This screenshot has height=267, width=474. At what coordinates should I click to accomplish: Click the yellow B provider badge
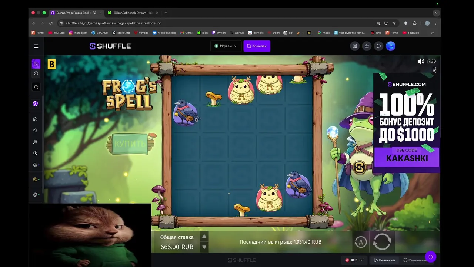[x=51, y=65]
